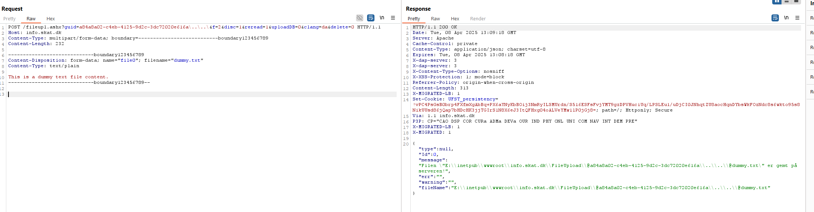The image size is (814, 212).
Task: Toggle the crossed-eye hide-hidden-characters icon in the Request panel
Action: (359, 18)
